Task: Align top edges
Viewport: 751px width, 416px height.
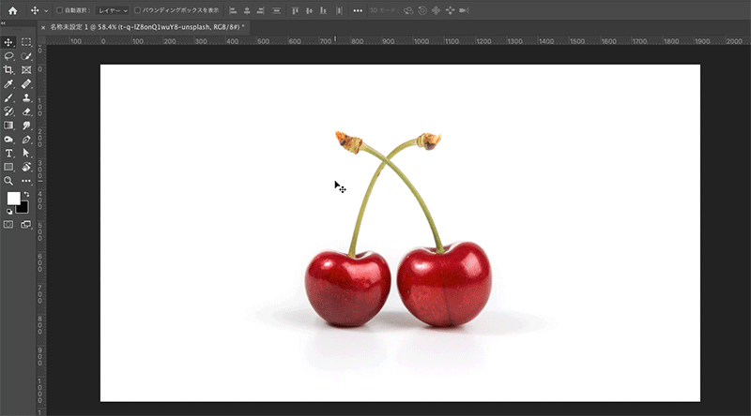Action: point(296,10)
